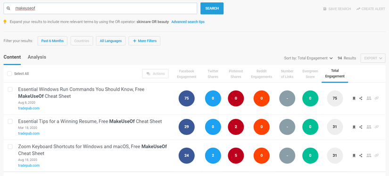
Task: Open Zoom Keyboard Shortcuts article title
Action: [92, 150]
